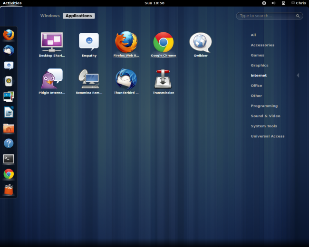Filter by Games category

pos(257,55)
